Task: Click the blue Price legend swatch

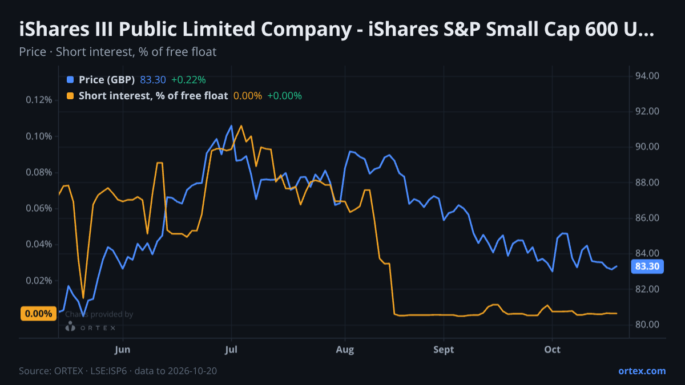Action: tap(70, 80)
